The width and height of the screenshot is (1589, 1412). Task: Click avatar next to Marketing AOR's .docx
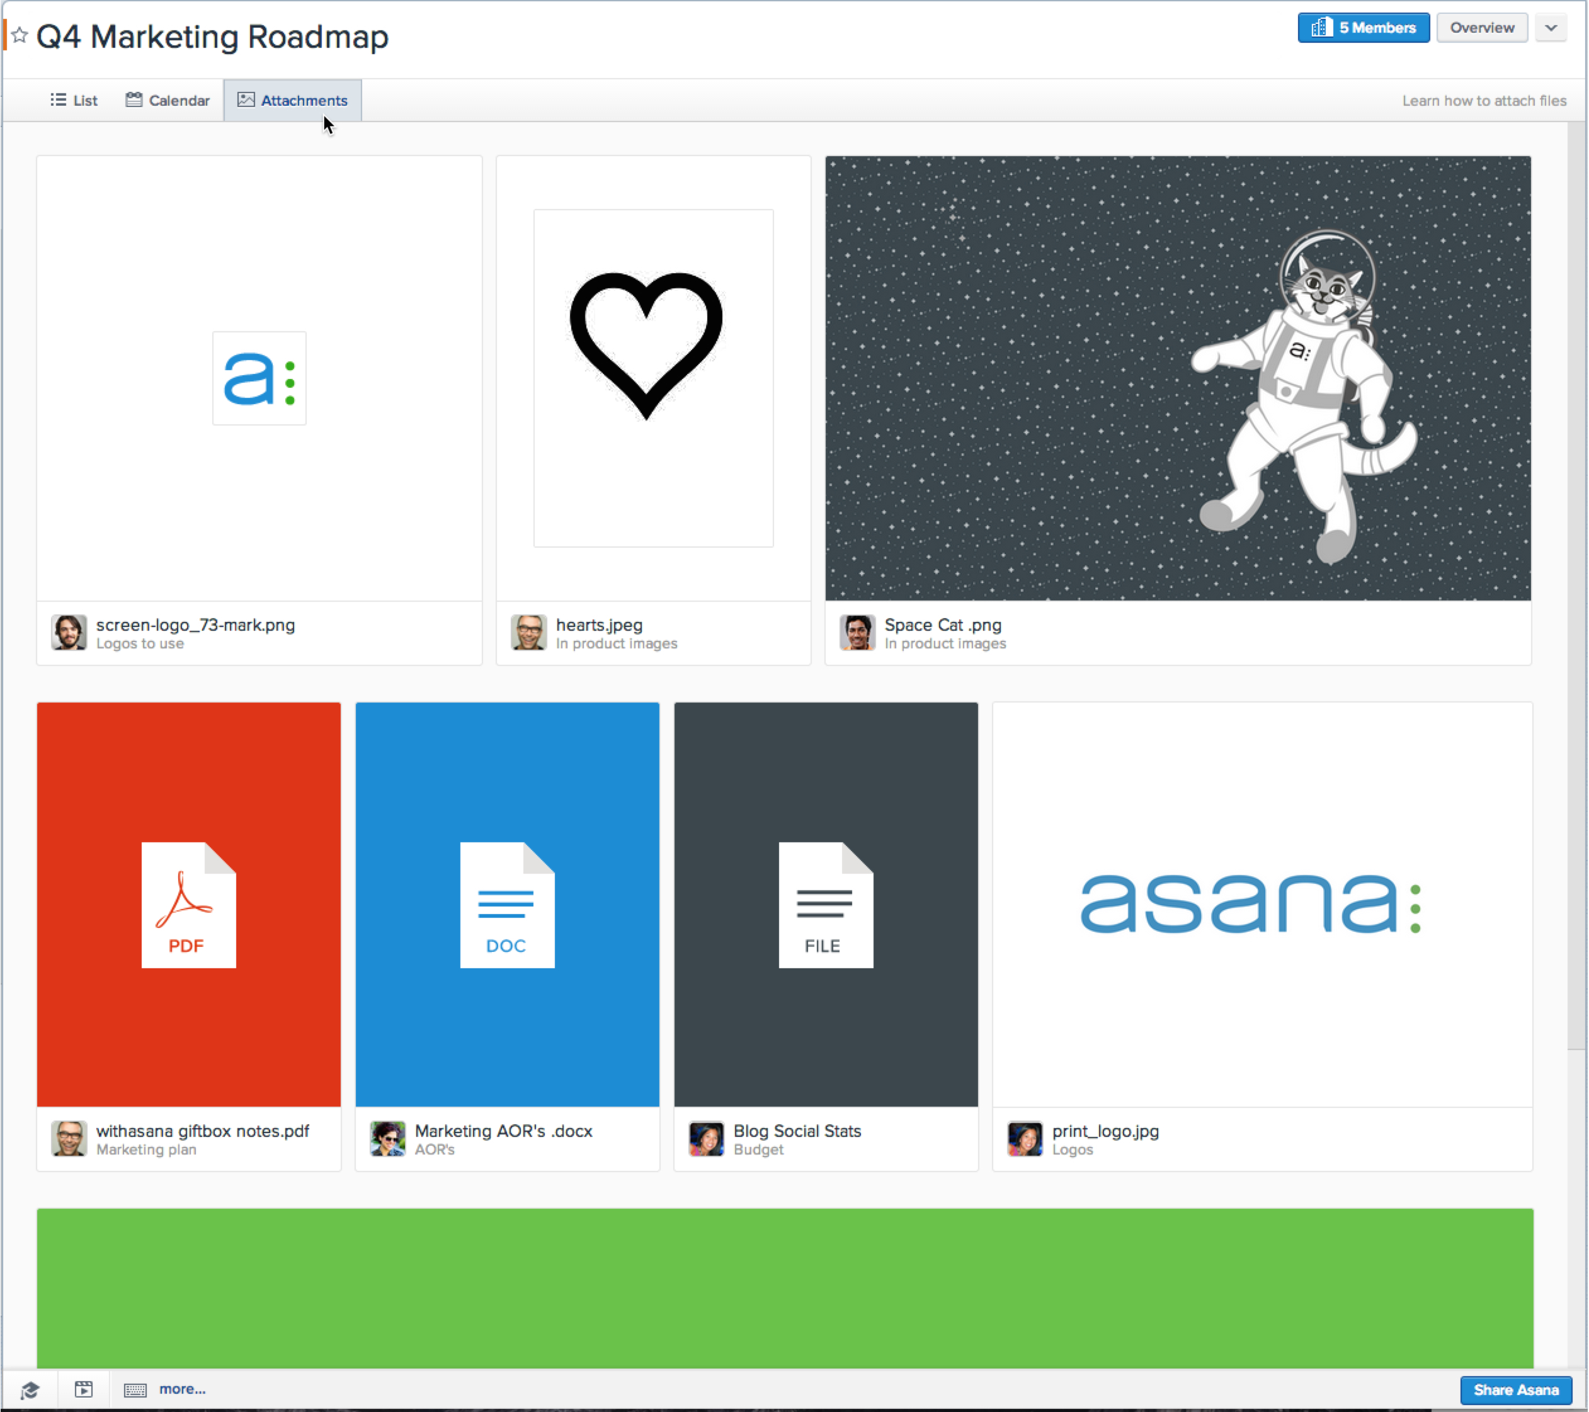coord(388,1138)
